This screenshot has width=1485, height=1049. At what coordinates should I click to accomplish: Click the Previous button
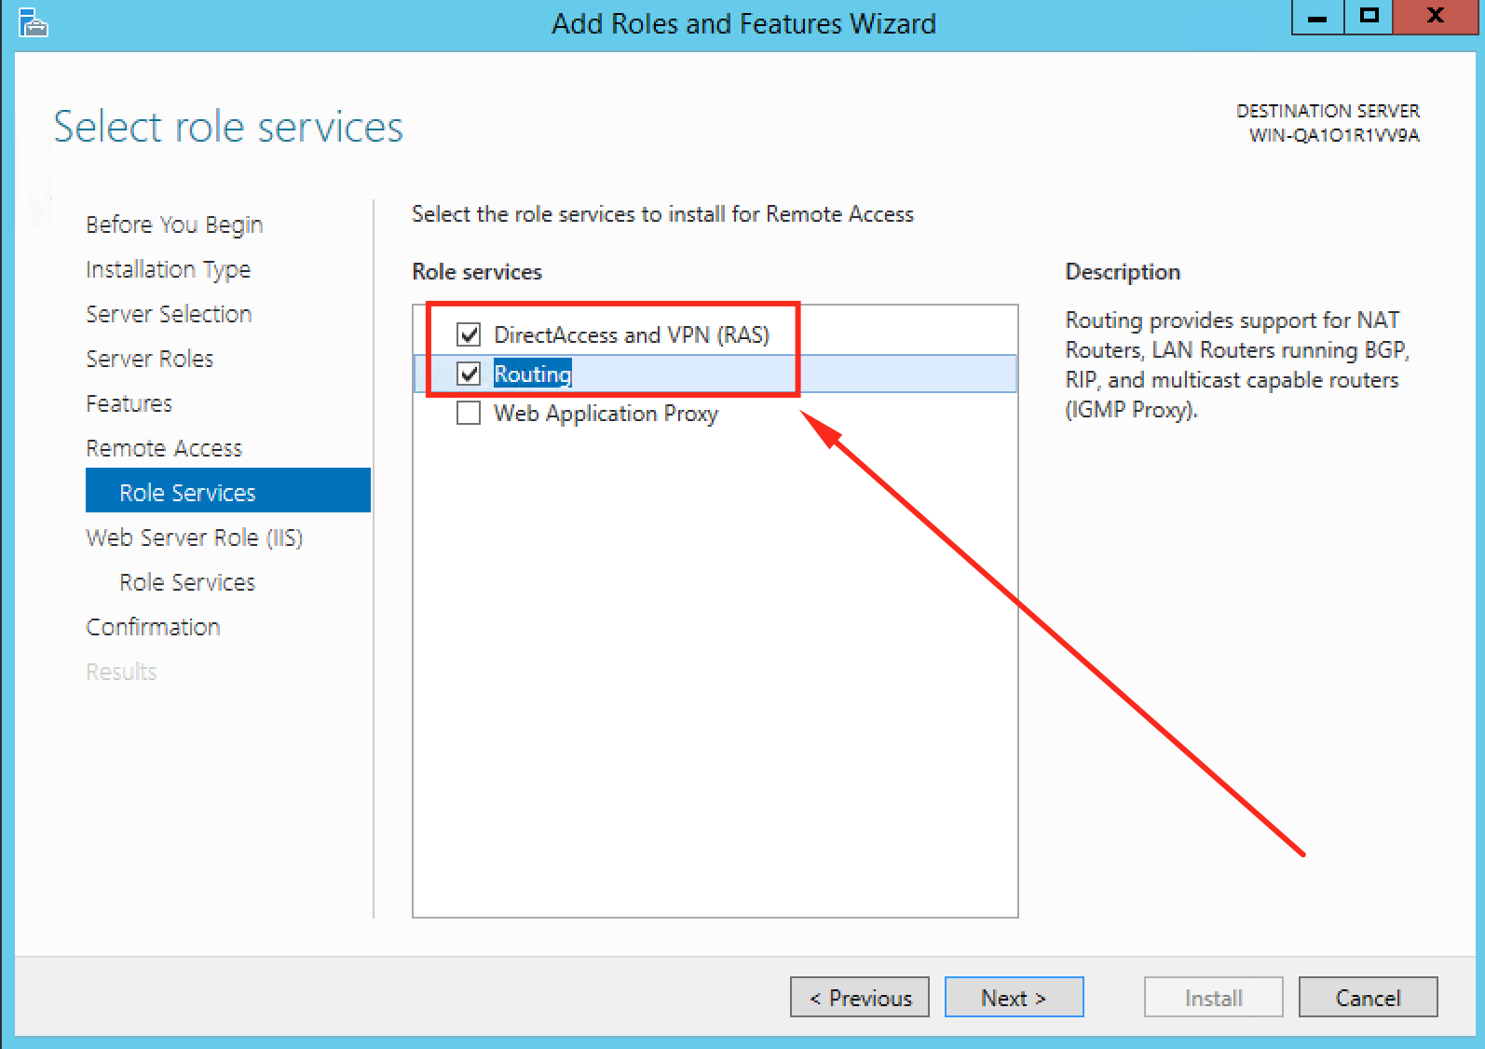860,997
